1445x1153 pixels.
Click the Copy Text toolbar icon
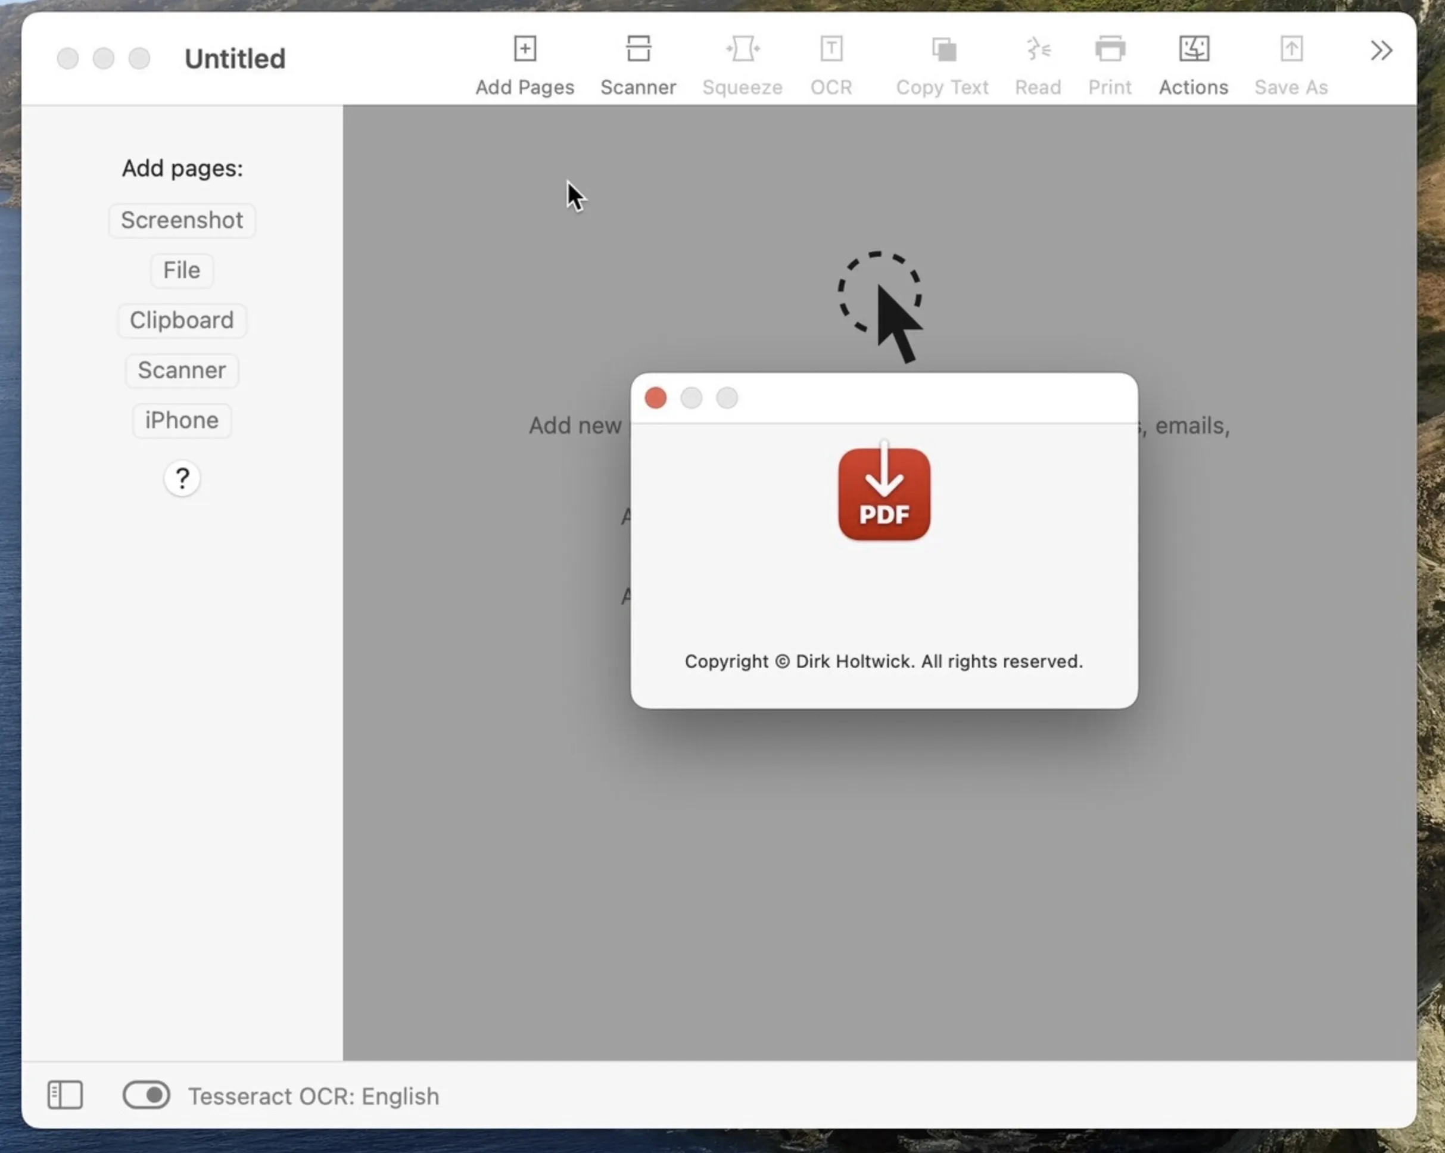pyautogui.click(x=943, y=49)
